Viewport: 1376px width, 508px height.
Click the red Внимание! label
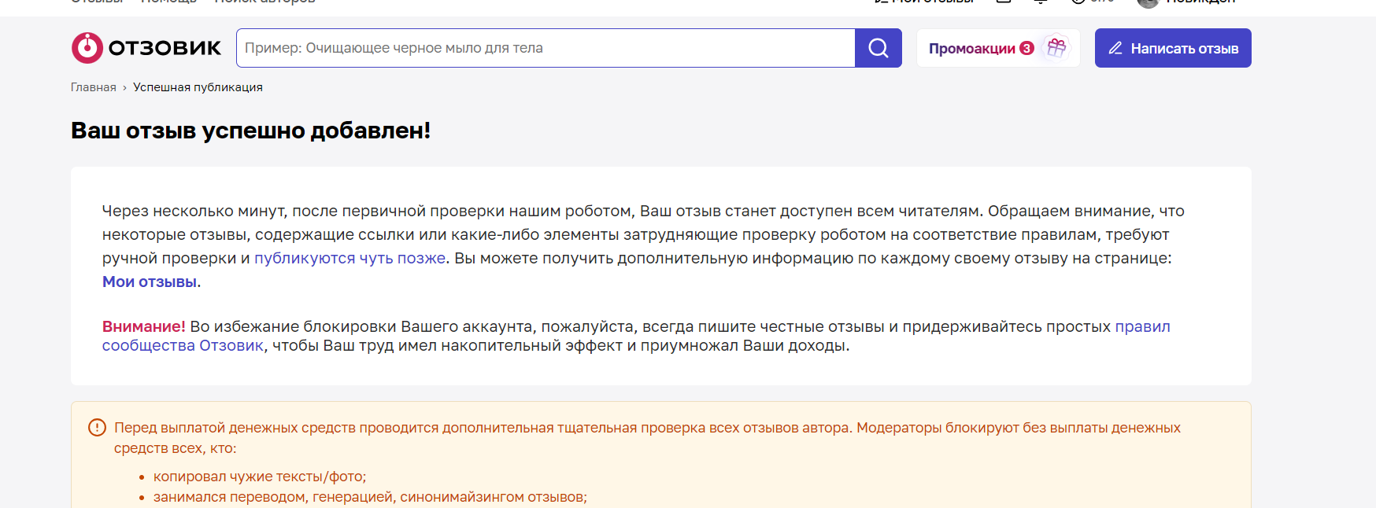pos(144,326)
